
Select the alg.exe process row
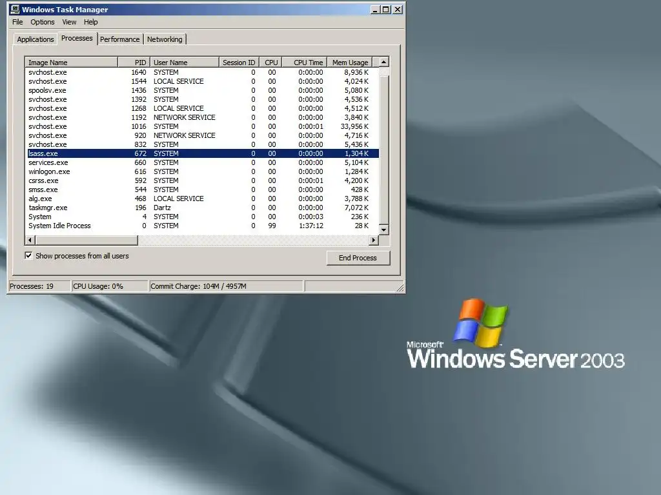pyautogui.click(x=202, y=199)
